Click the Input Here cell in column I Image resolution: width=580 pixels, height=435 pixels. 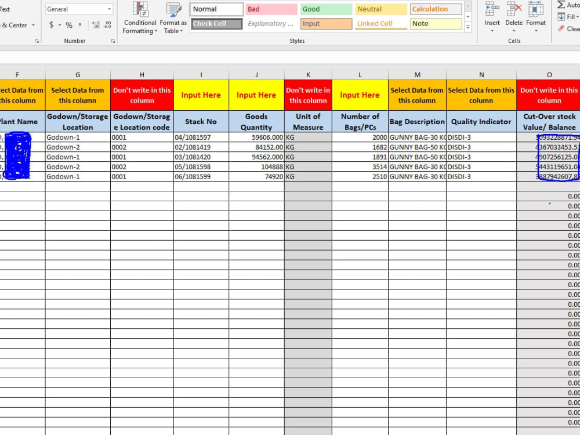point(201,95)
